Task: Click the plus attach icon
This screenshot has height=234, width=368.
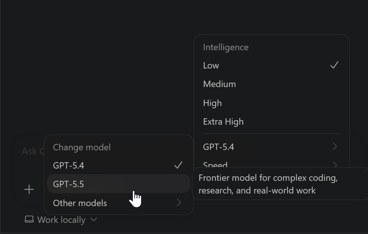Action: [29, 189]
